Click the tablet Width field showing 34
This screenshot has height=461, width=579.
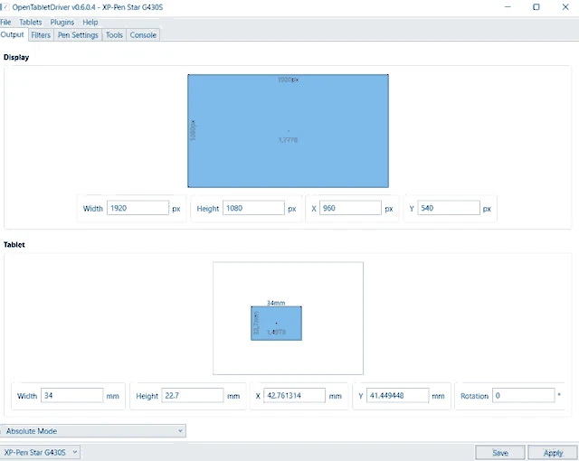72,395
